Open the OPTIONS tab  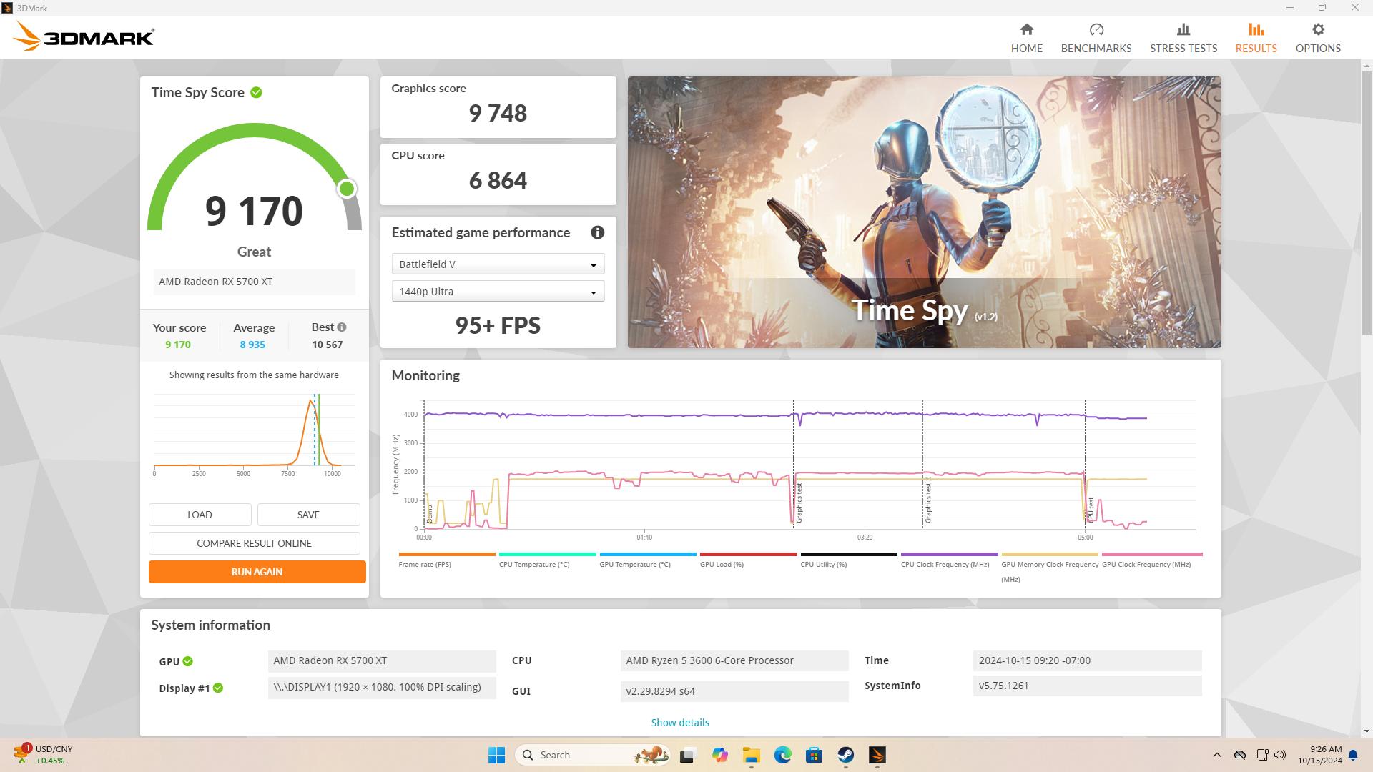pyautogui.click(x=1318, y=38)
